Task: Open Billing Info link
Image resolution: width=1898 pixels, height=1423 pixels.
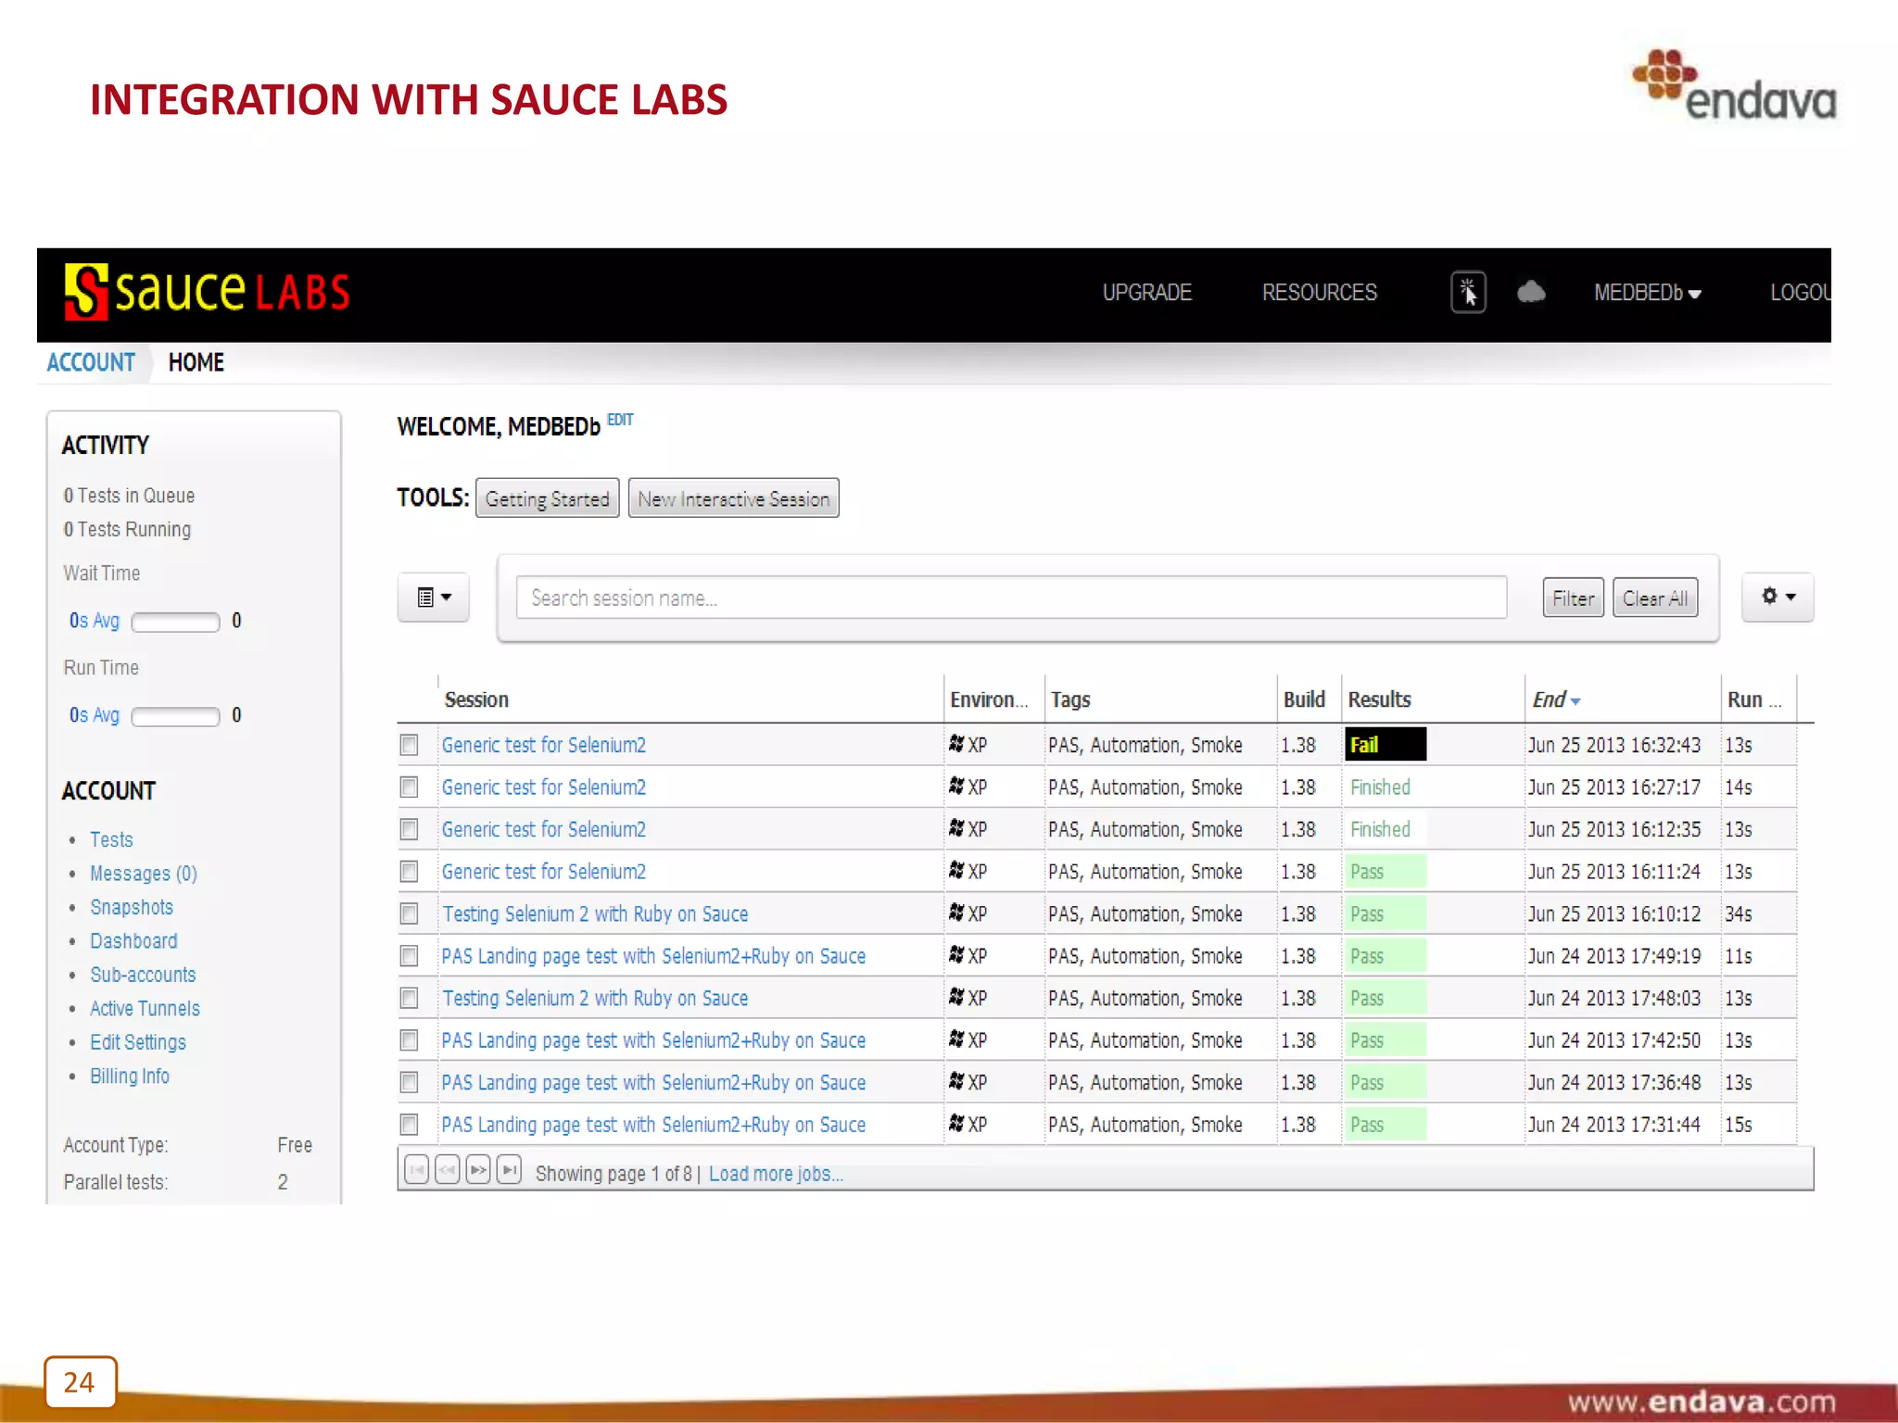Action: click(x=130, y=1077)
